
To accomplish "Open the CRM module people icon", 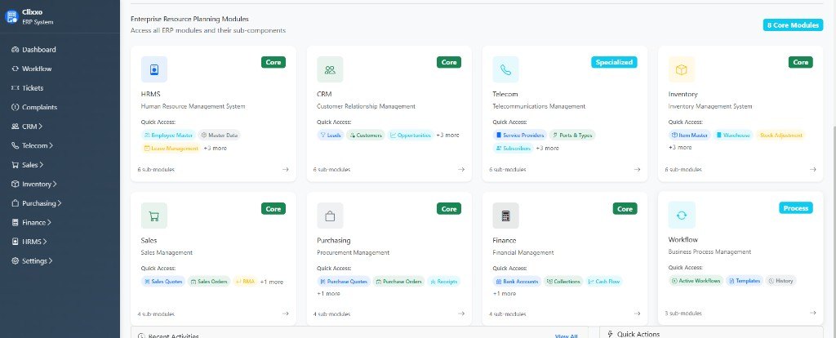I will tap(330, 69).
